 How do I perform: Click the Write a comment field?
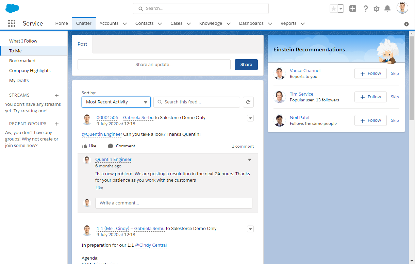(x=173, y=203)
